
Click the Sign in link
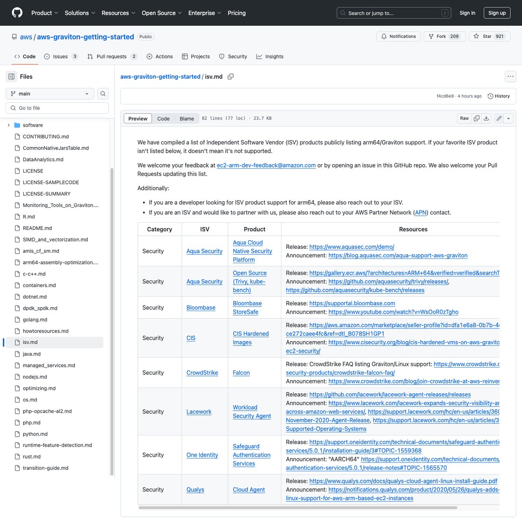point(468,13)
